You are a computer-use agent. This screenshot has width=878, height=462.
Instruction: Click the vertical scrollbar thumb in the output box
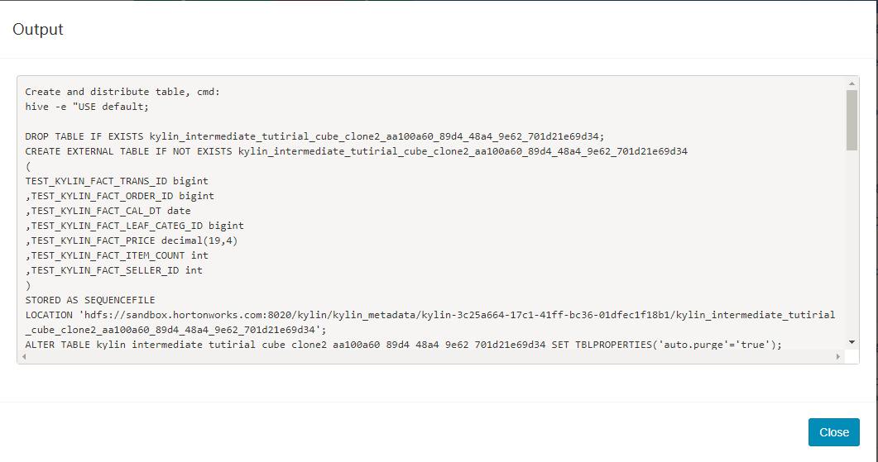click(852, 120)
